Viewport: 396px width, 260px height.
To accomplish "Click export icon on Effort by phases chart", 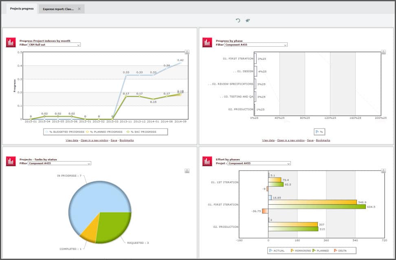I will (383, 170).
